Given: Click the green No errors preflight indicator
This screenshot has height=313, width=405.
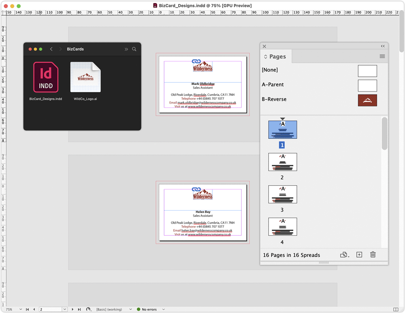Looking at the screenshot, I should coord(139,309).
